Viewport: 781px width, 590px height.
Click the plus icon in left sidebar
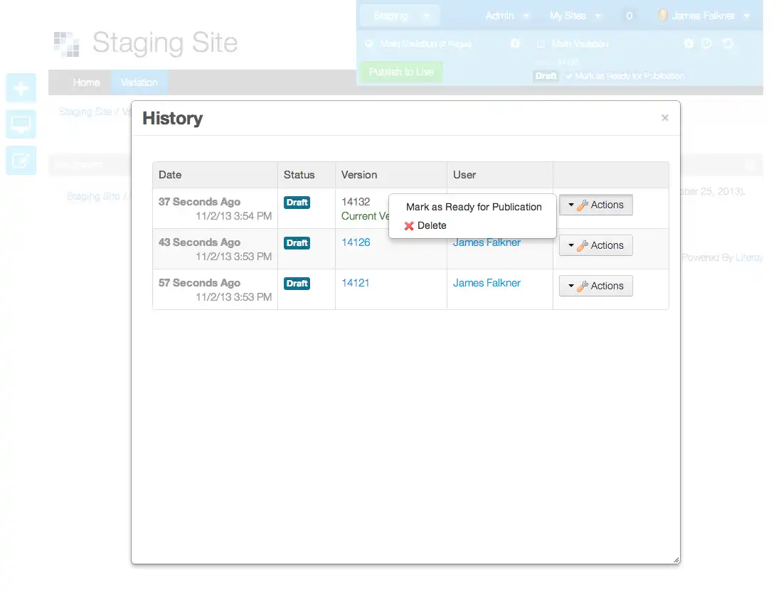(x=21, y=88)
